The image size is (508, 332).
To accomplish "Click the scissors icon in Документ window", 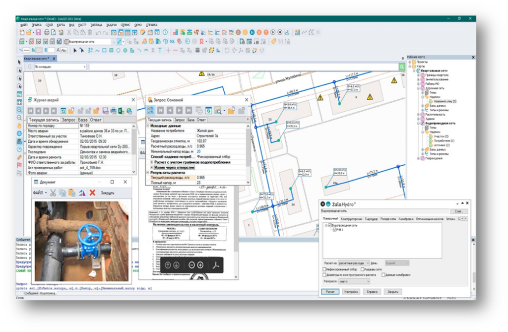I will [53, 193].
